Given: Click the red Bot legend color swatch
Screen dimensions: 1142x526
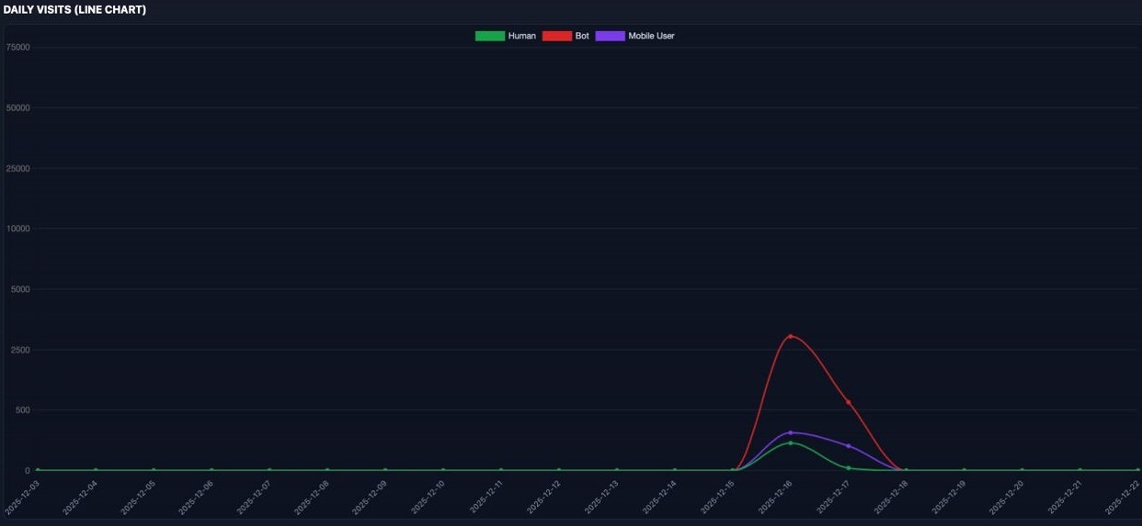Looking at the screenshot, I should pyautogui.click(x=556, y=36).
